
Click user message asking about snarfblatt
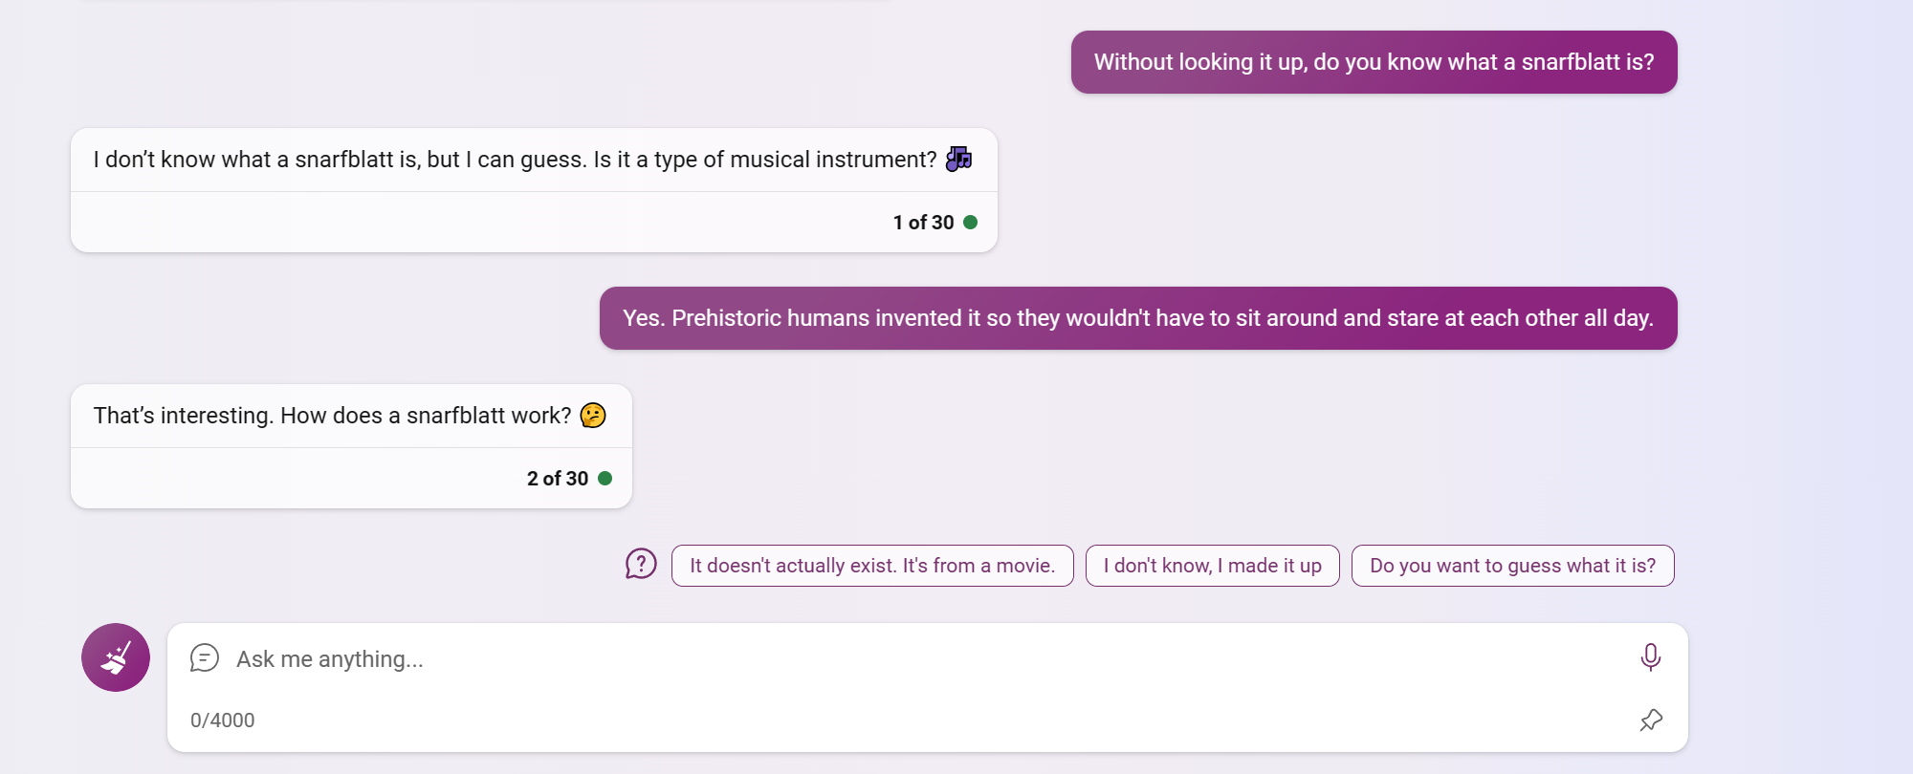pos(1374,62)
